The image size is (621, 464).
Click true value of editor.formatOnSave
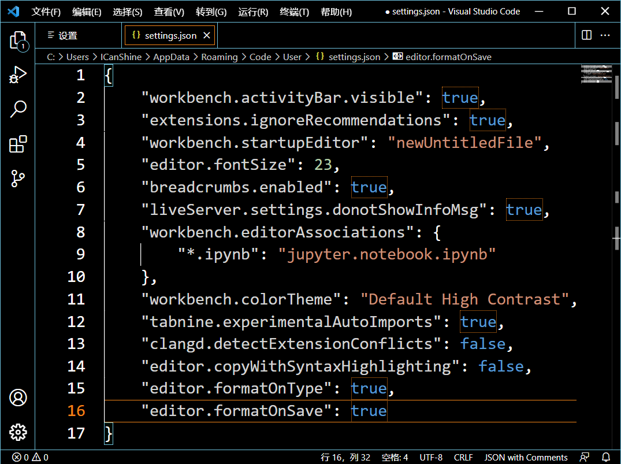369,411
